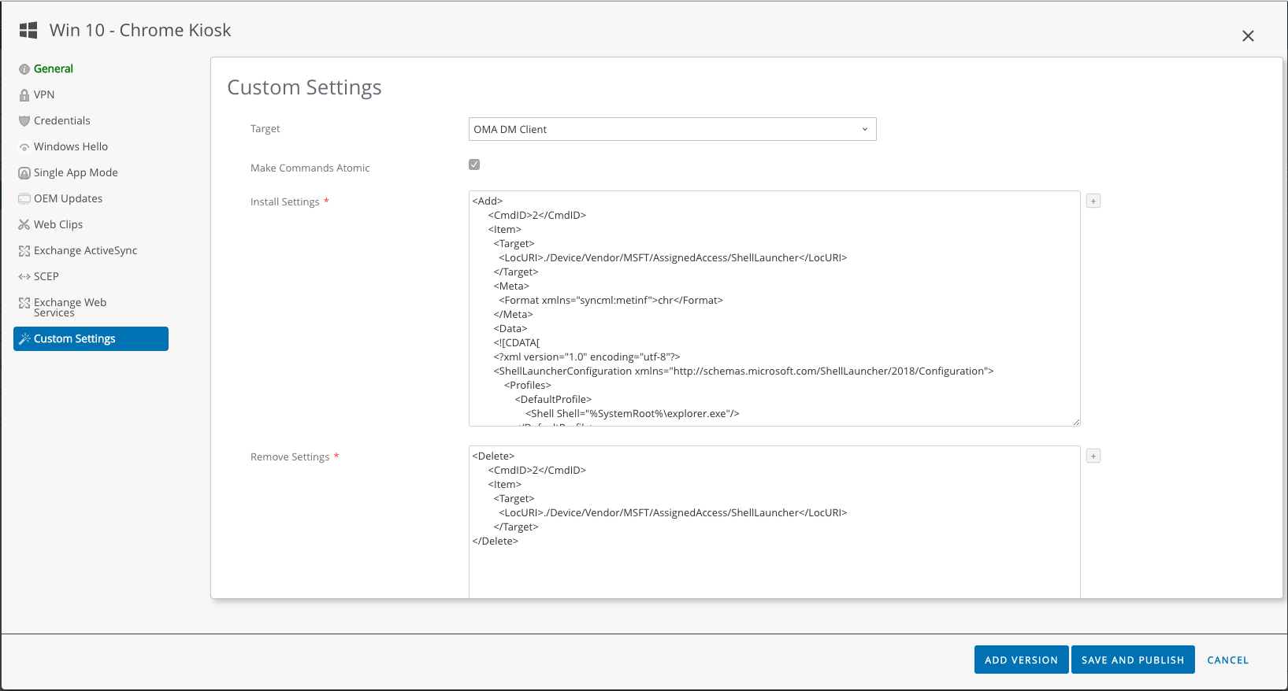Click inside the Install Settings text area

(x=774, y=309)
